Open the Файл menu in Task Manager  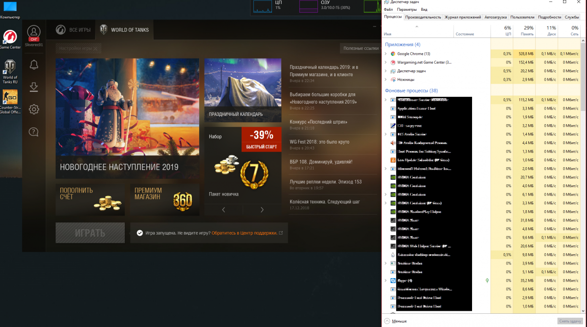388,9
